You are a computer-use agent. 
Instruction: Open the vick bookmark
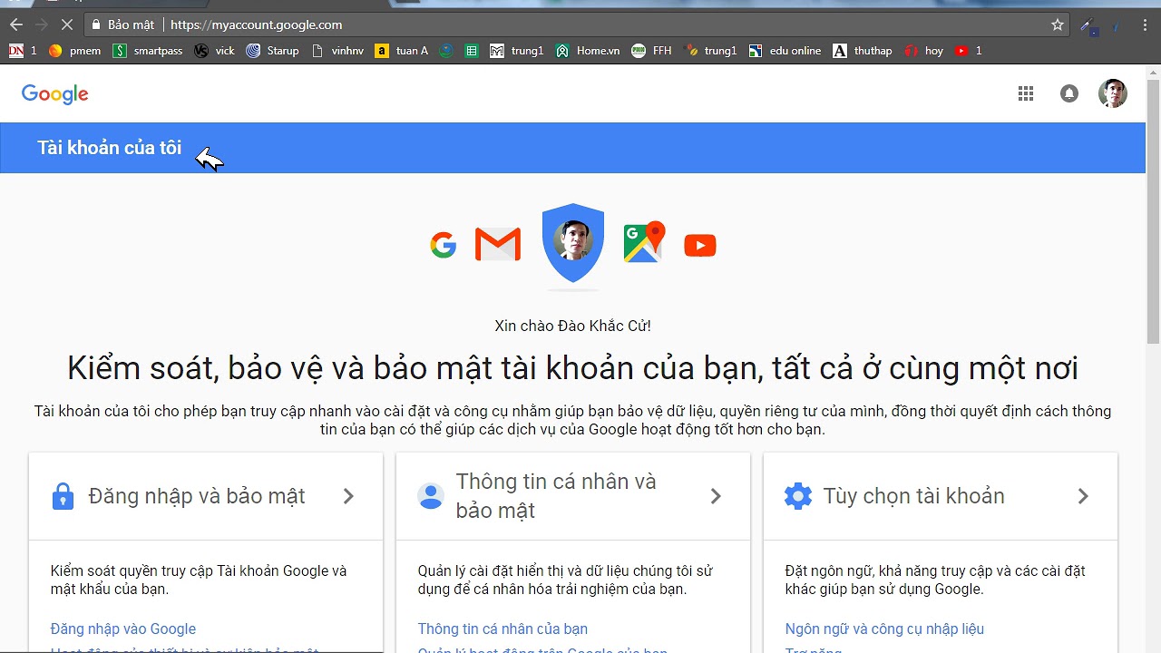coord(214,51)
